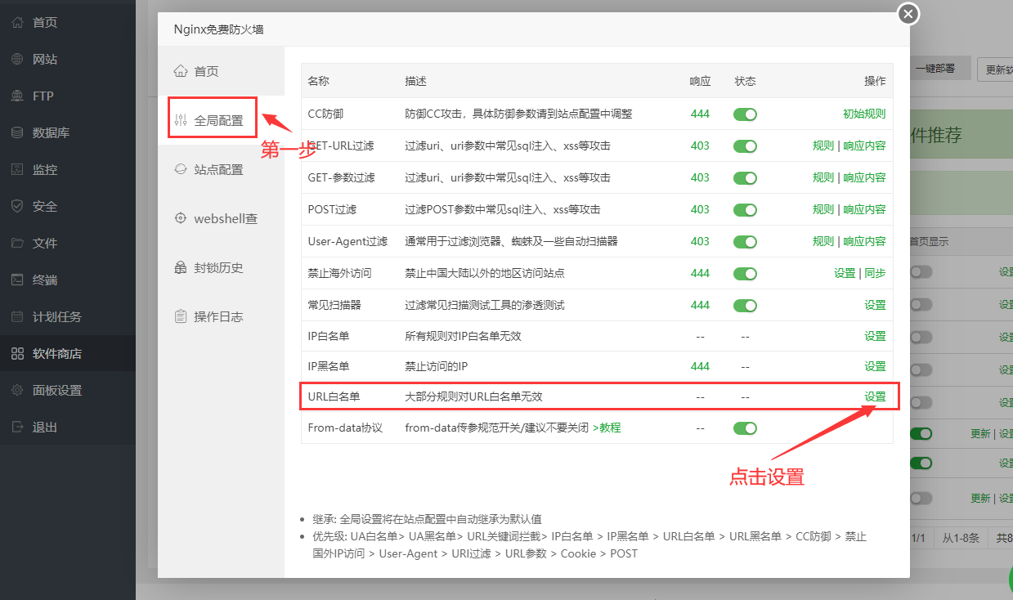Open 全局配置 tab in firewall dialog
The width and height of the screenshot is (1013, 600).
click(221, 120)
